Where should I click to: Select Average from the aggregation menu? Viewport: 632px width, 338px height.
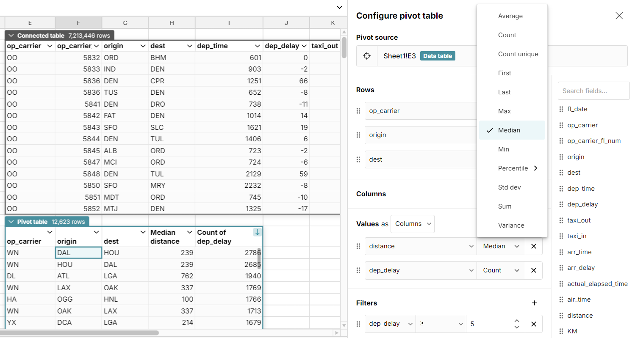click(x=510, y=16)
